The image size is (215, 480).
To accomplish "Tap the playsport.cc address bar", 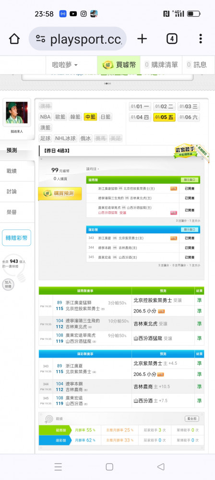I will click(x=77, y=39).
